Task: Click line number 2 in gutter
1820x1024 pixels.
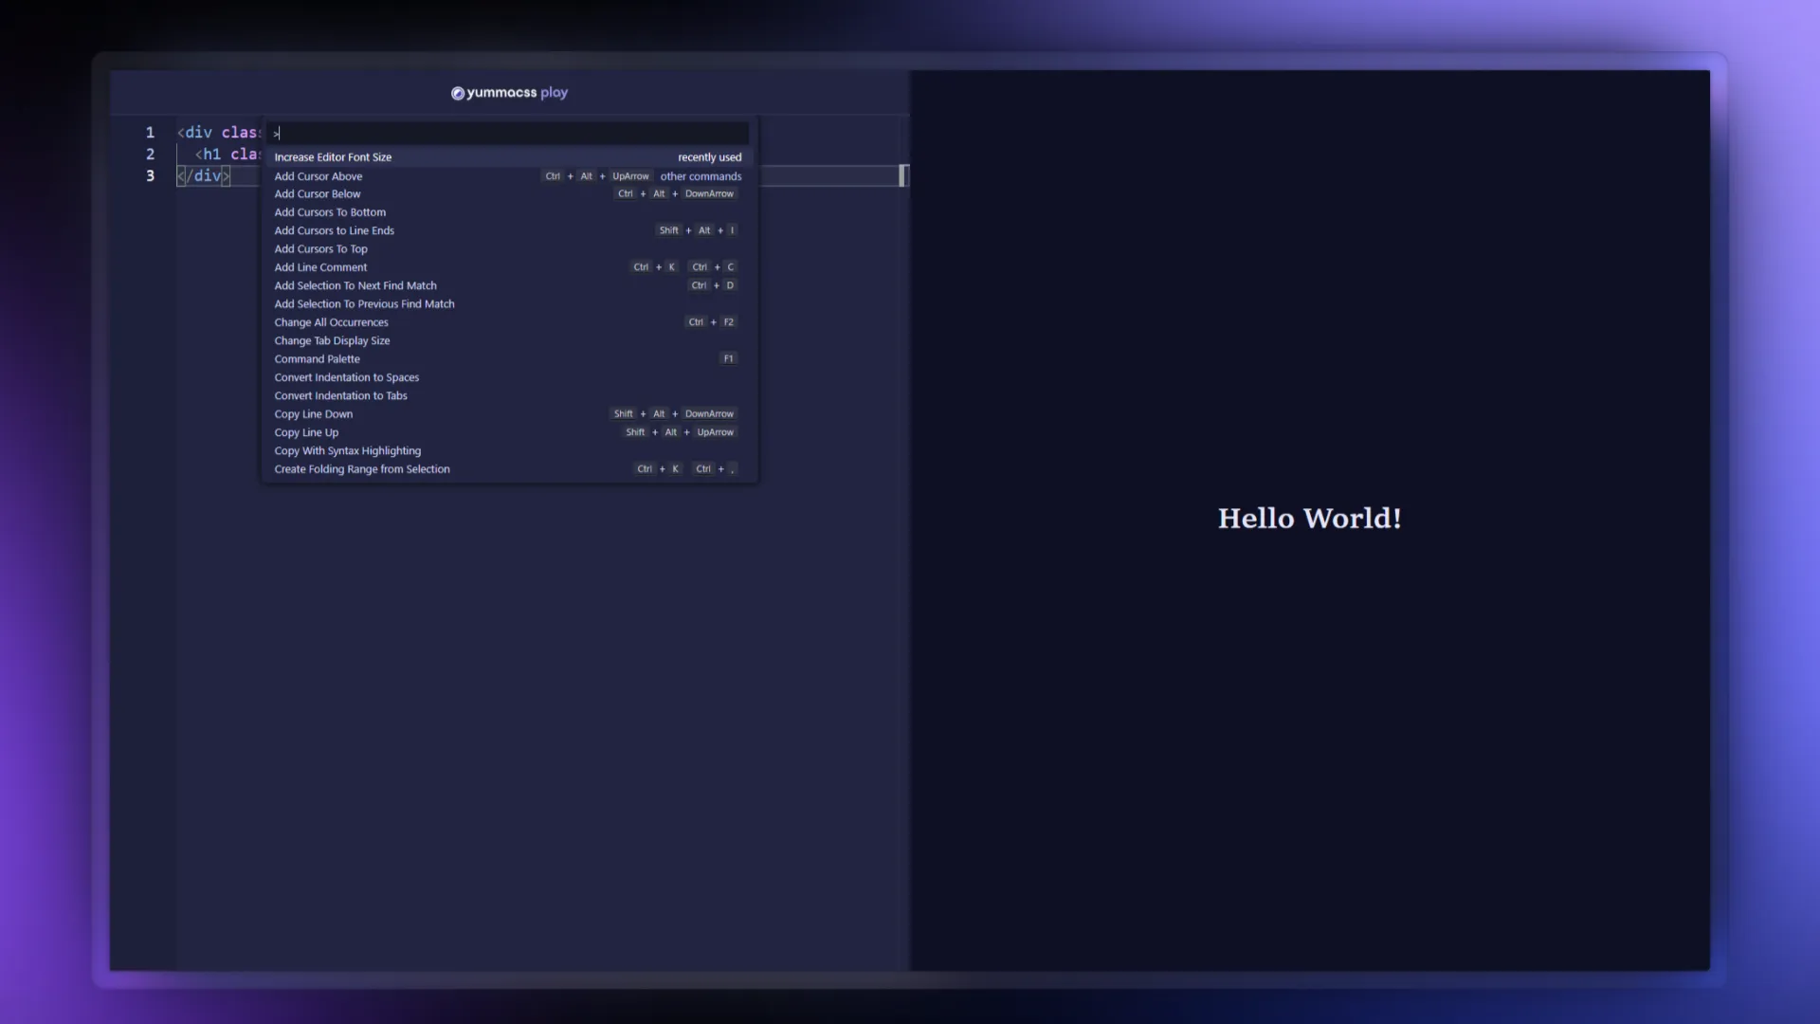Action: click(150, 155)
